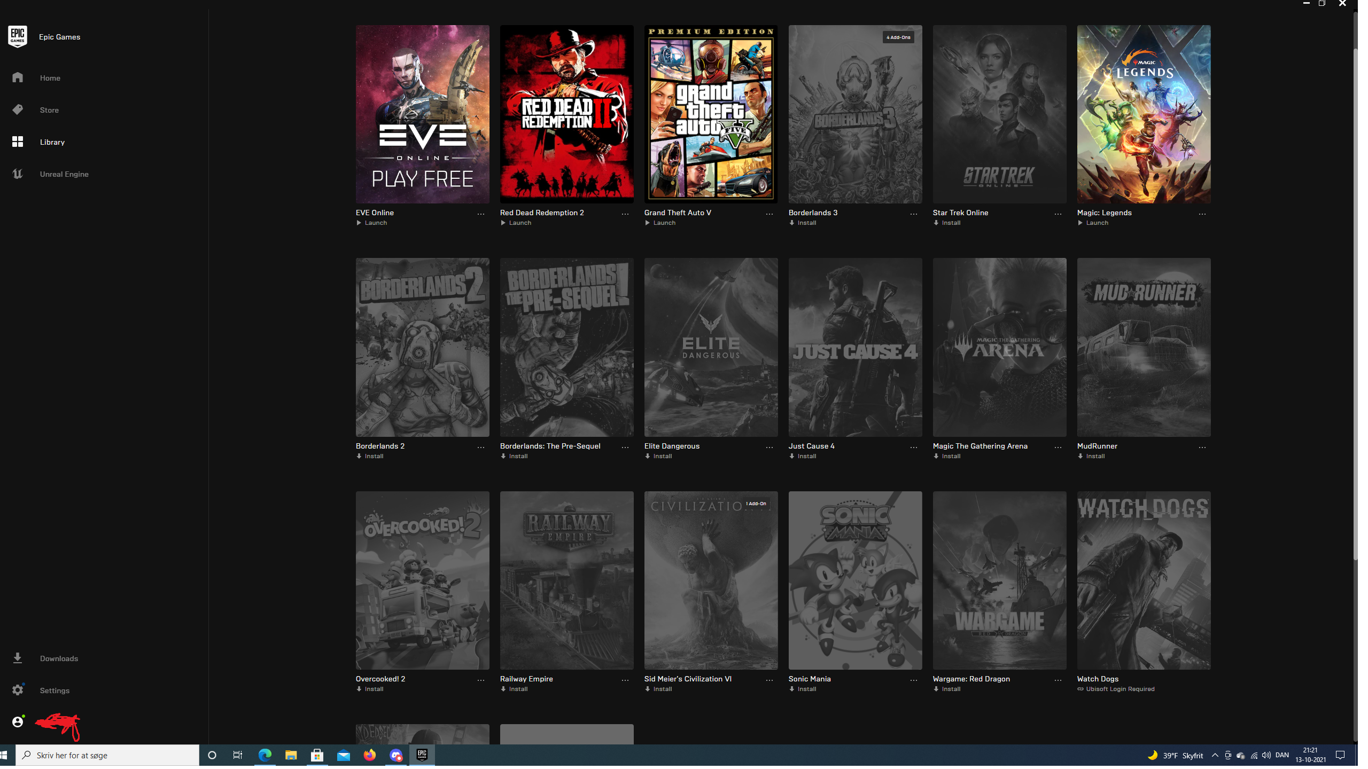Click the Watch Dogs cover art
Viewport: 1368px width, 769px height.
(x=1144, y=580)
